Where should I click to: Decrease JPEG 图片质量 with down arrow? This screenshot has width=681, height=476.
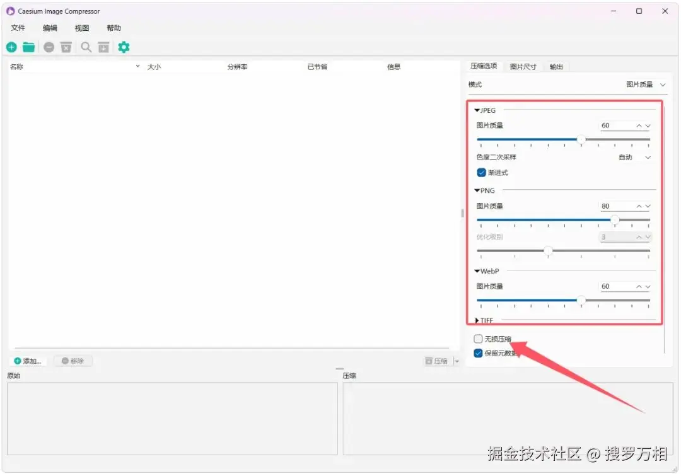pyautogui.click(x=648, y=125)
